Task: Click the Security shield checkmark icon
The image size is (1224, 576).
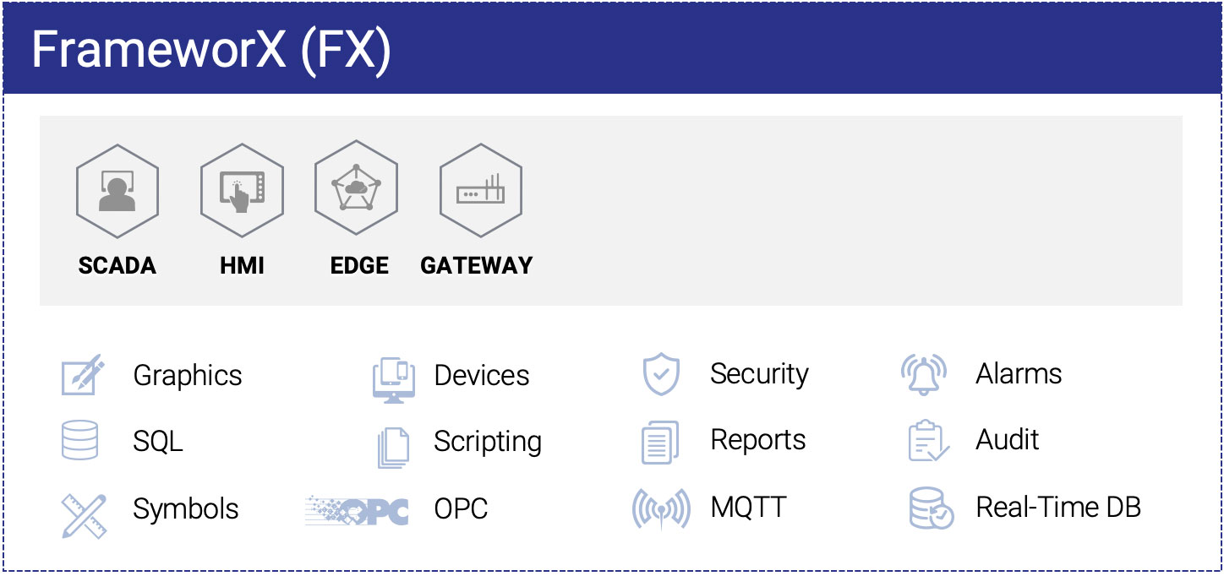Action: 661,374
